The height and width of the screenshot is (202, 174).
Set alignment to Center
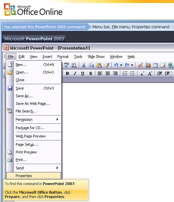[107, 74]
